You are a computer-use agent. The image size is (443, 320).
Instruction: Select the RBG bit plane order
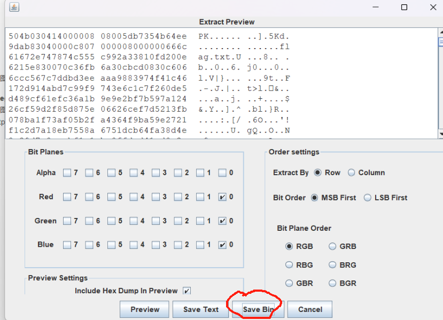pos(290,265)
